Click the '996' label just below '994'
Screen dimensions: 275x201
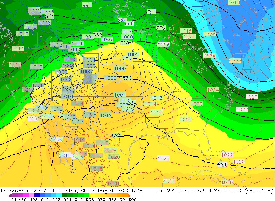tap(130, 23)
